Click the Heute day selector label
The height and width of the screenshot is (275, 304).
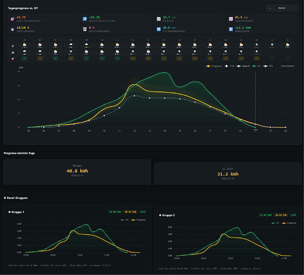coord(281,8)
